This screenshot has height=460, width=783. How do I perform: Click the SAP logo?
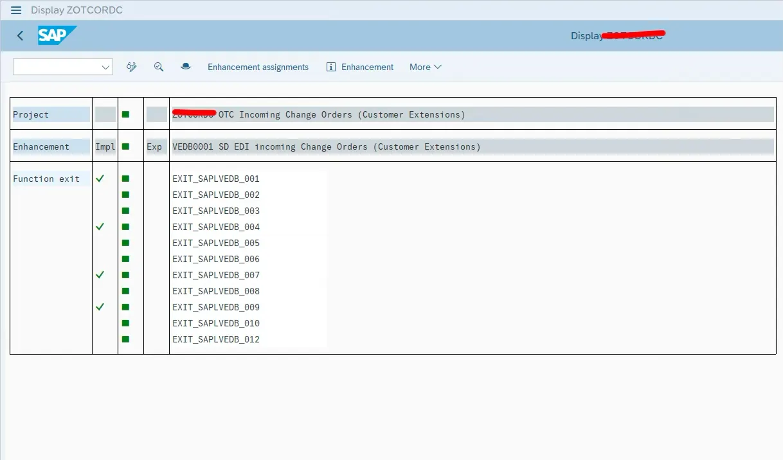(x=57, y=35)
